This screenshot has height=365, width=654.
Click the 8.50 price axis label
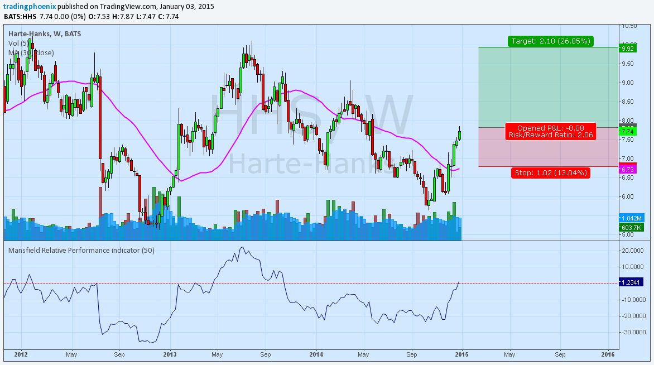[628, 102]
